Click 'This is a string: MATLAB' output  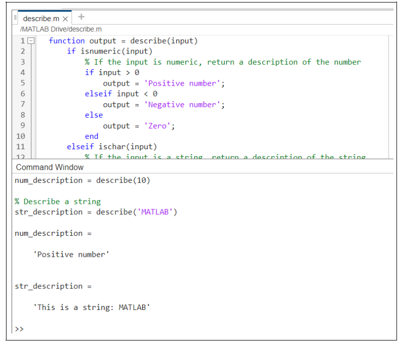point(92,307)
